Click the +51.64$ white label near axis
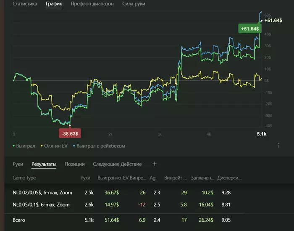 (273, 21)
